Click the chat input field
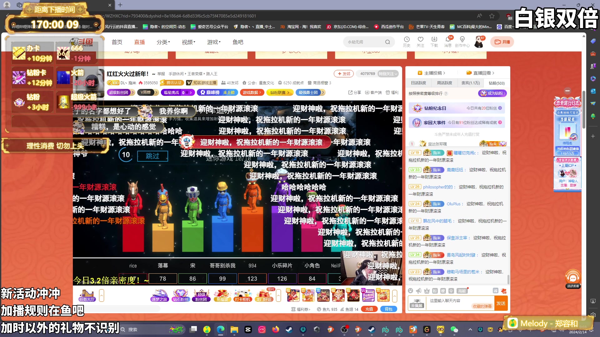 (450, 301)
